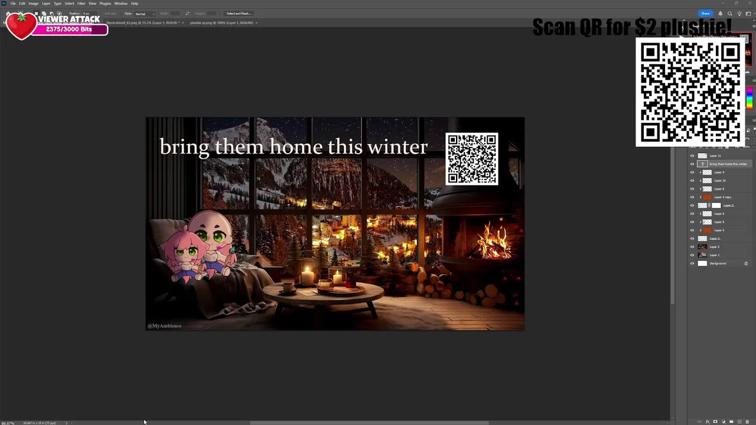Open the notifications bell
The height and width of the screenshot is (425, 756).
pos(721,14)
